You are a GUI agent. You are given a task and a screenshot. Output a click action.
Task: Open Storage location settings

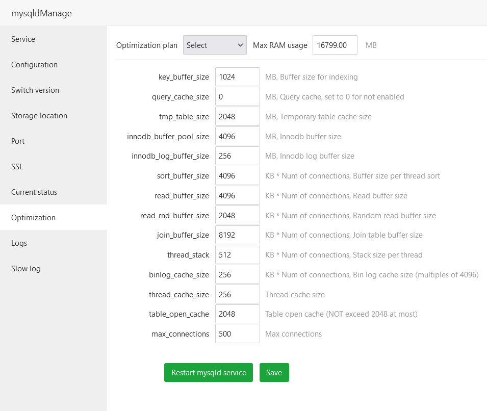(x=39, y=116)
